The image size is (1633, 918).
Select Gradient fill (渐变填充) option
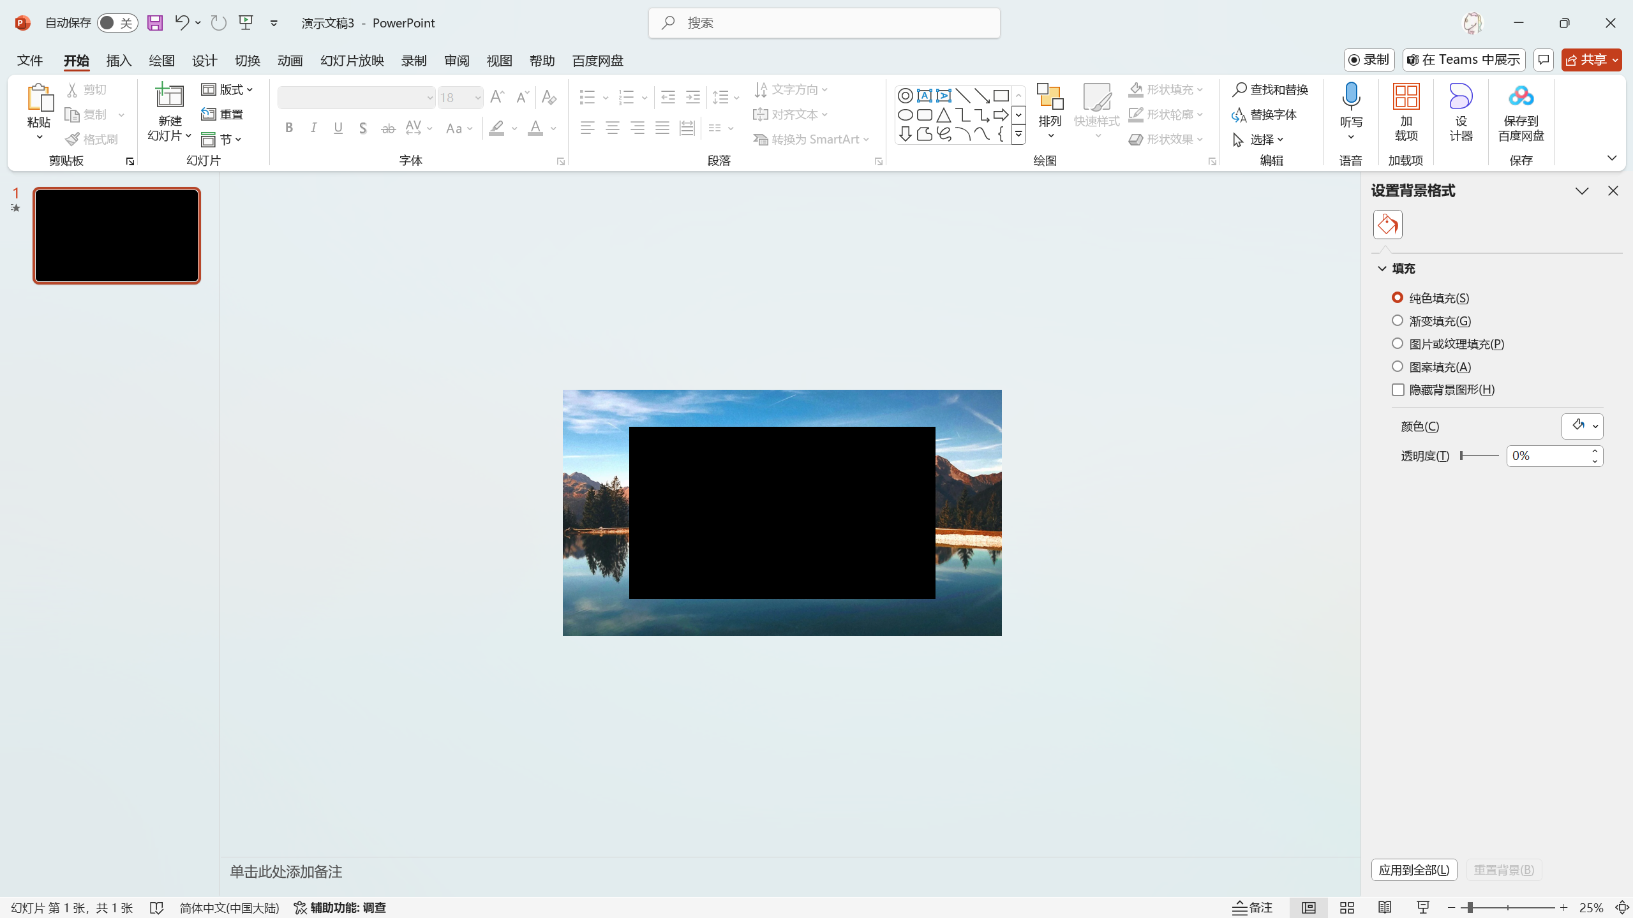[x=1431, y=321]
